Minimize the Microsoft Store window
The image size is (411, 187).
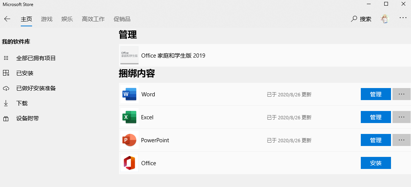coord(368,4)
